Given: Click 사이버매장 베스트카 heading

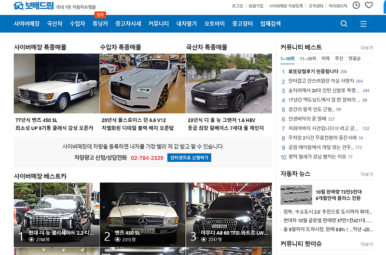Looking at the screenshot, I should coord(40,176).
